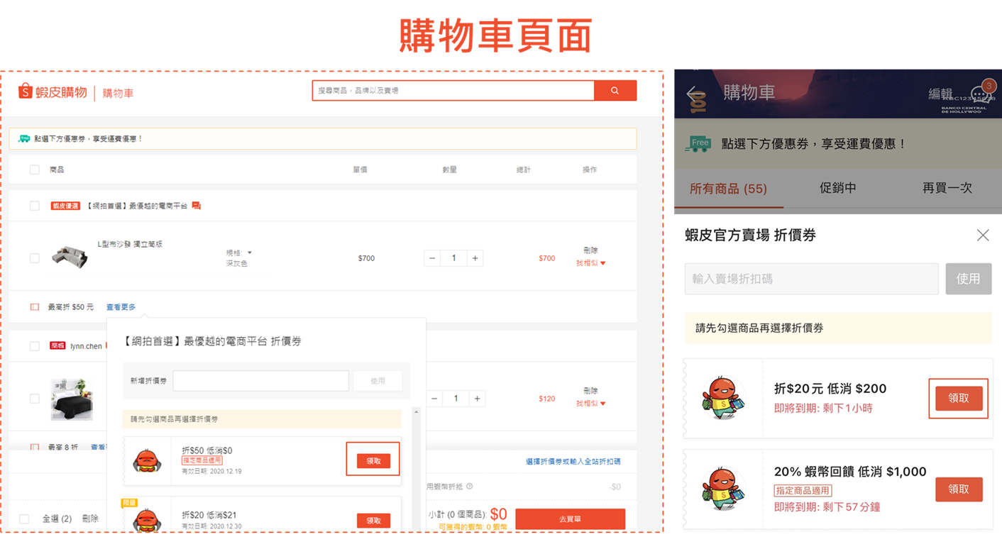Check the black bedding item checkbox

click(34, 399)
